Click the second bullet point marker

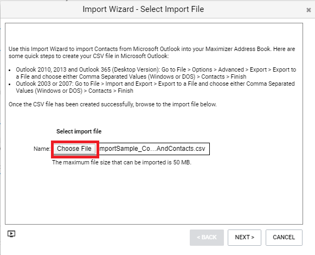[10, 84]
